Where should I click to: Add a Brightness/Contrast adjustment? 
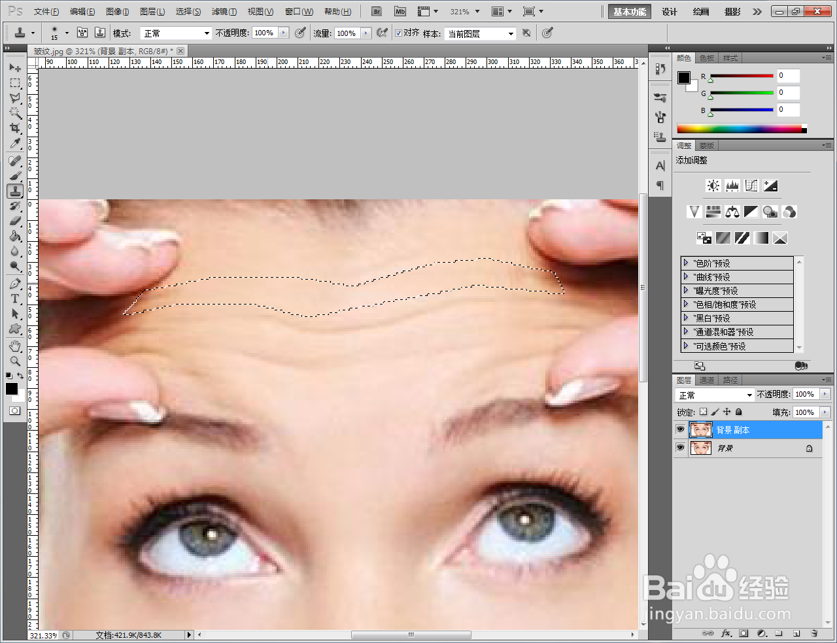tap(713, 186)
